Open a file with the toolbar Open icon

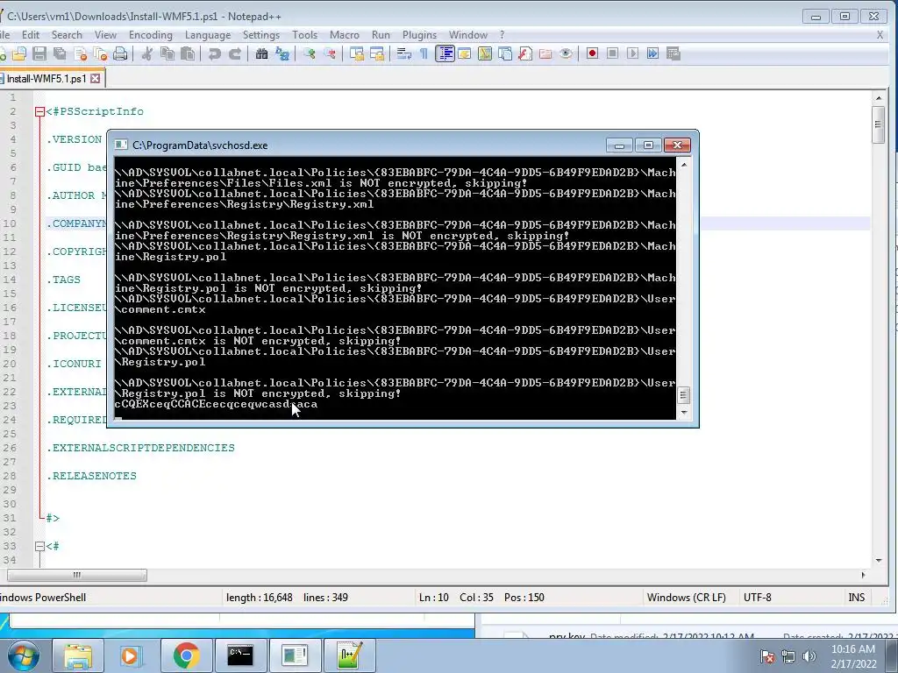coord(19,53)
